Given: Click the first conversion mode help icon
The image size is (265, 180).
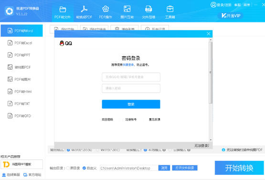Looking at the screenshot, I should (164, 150).
